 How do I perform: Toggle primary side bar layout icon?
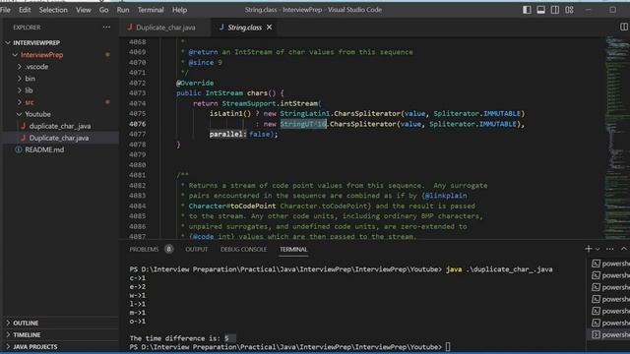pos(527,10)
